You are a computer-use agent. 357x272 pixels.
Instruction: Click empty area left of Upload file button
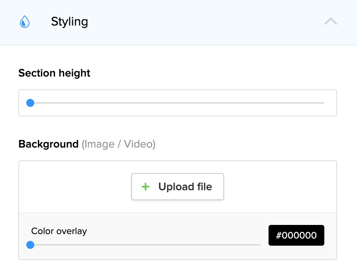pos(75,187)
